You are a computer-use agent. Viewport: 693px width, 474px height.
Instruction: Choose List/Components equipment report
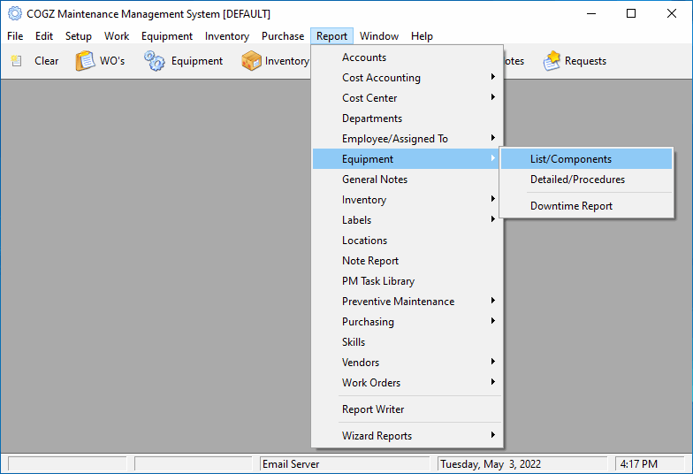click(x=587, y=159)
